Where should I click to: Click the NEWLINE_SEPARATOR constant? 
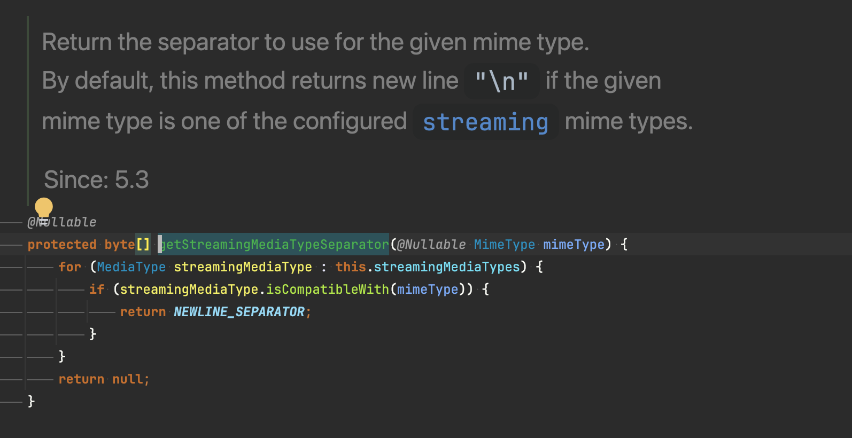click(239, 312)
